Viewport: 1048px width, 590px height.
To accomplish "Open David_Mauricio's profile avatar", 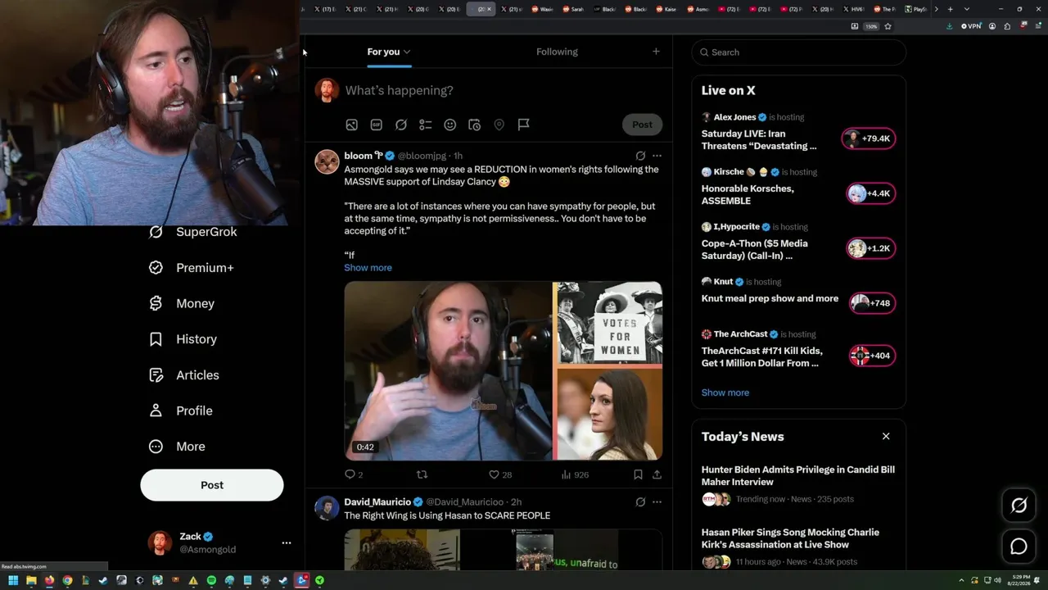I will 327,508.
